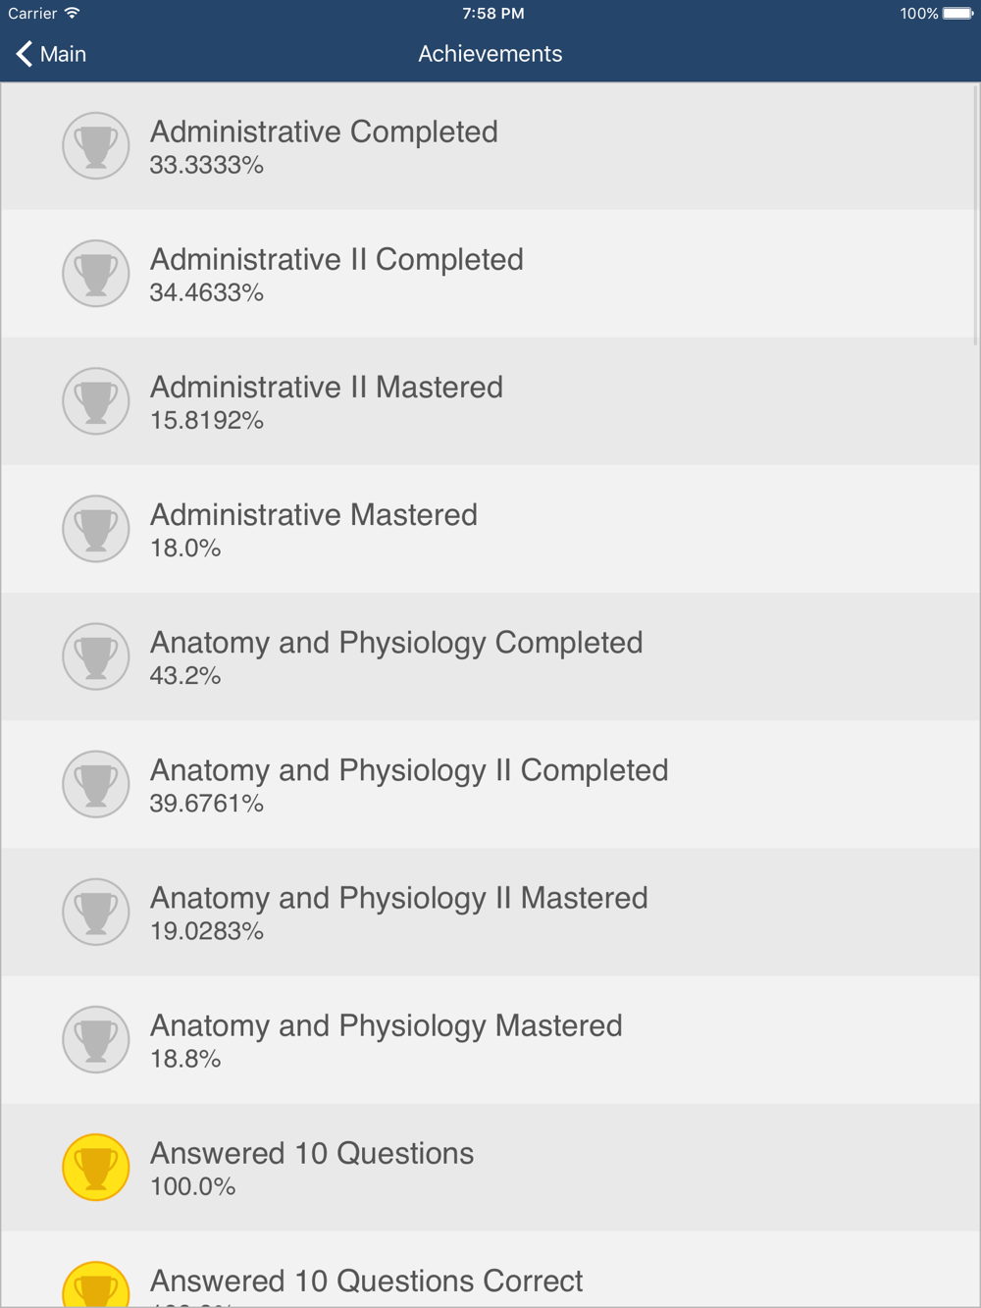Viewport: 981px width, 1308px height.
Task: Click the list scrollbar on the right edge
Action: [x=975, y=216]
